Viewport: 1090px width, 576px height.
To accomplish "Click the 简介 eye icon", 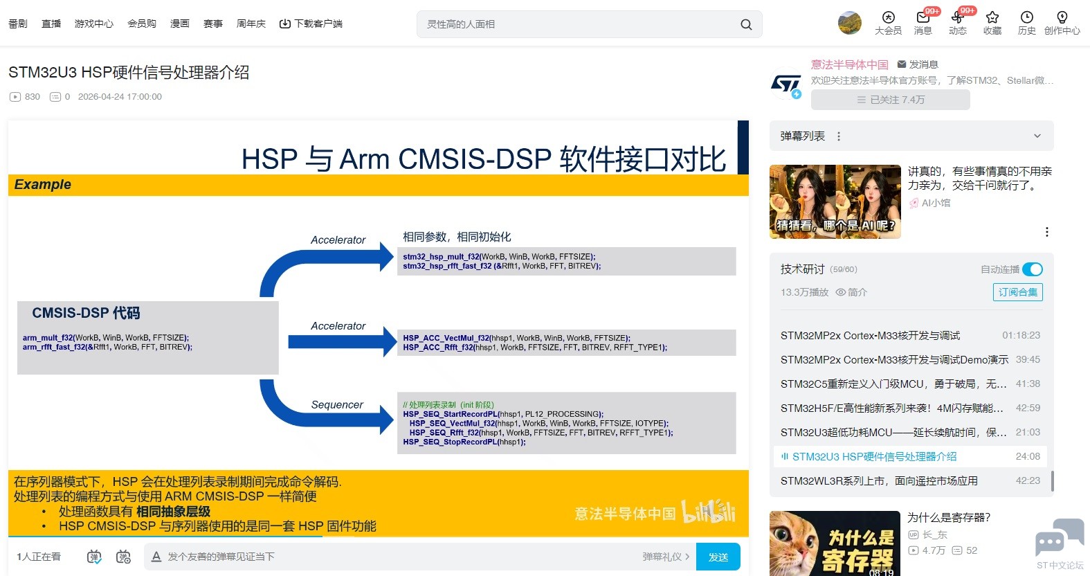I will tap(841, 292).
